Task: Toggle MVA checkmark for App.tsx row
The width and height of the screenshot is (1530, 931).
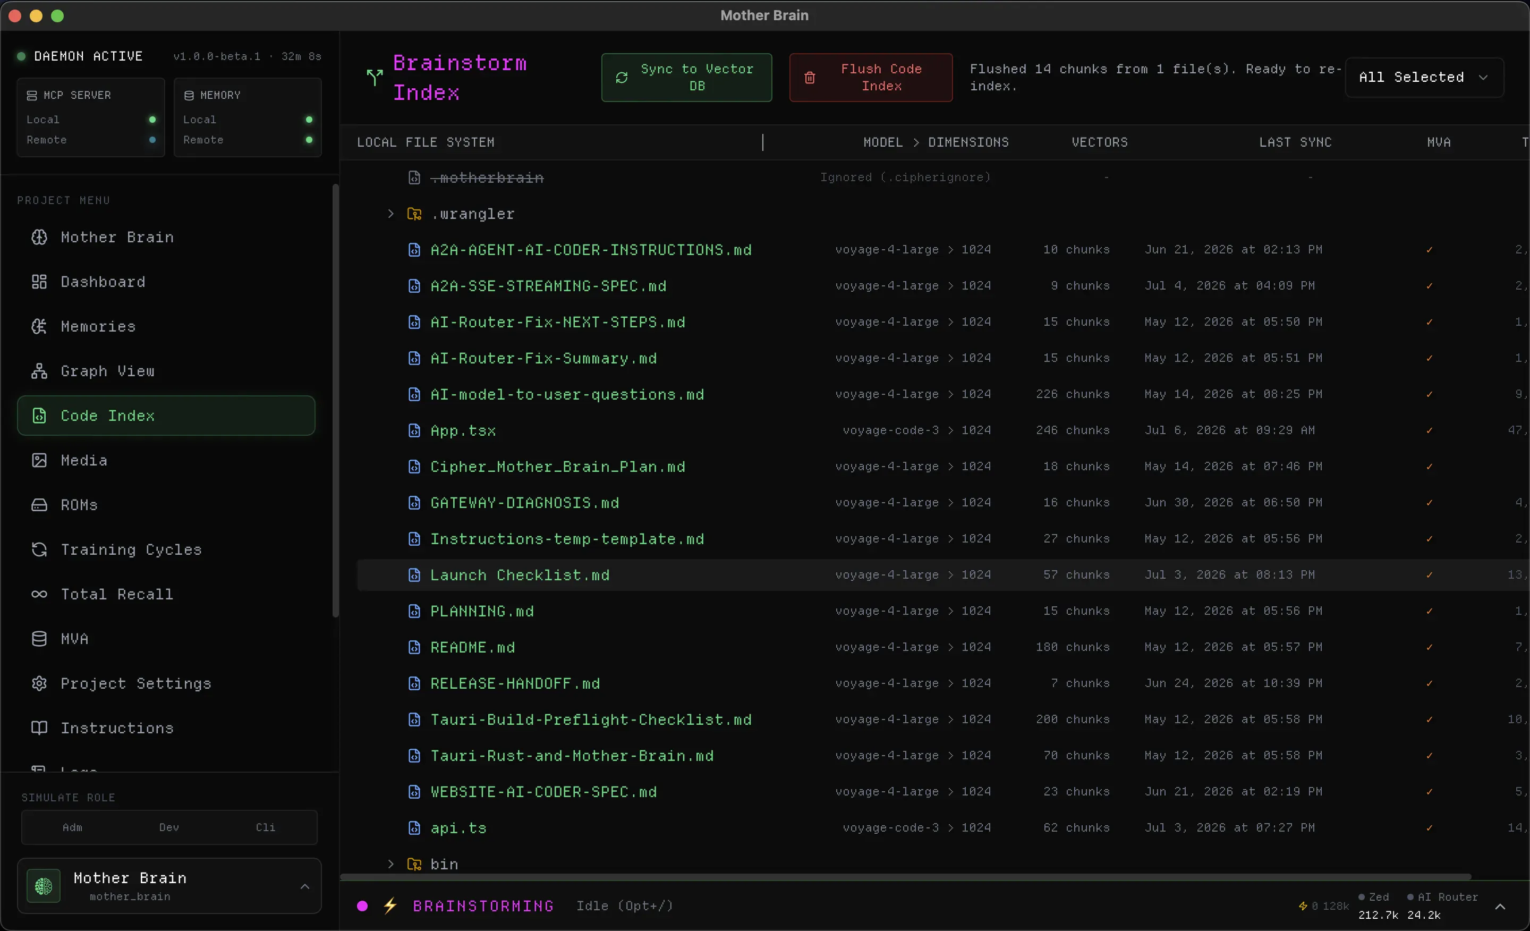Action: pos(1430,431)
